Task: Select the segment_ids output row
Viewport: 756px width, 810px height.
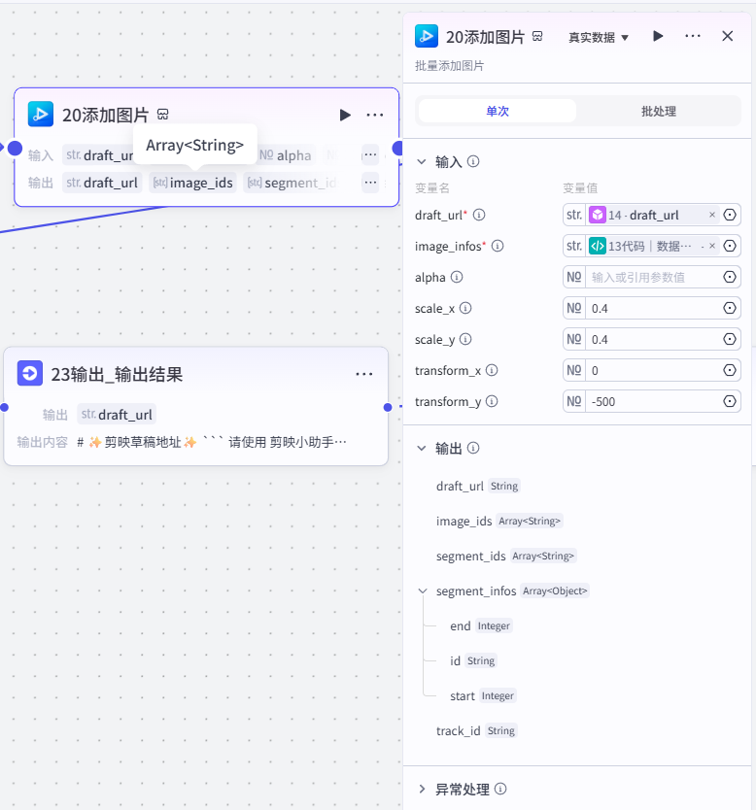Action: (x=505, y=556)
